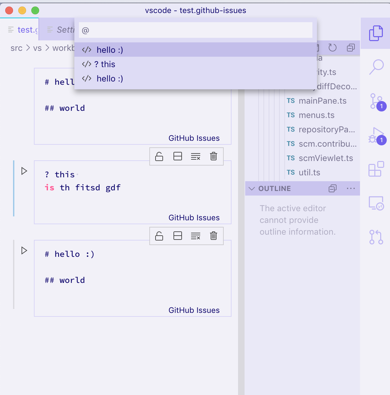Clear outputs of the second 'hello :)' cell
Screen dimensions: 390x395
click(196, 236)
